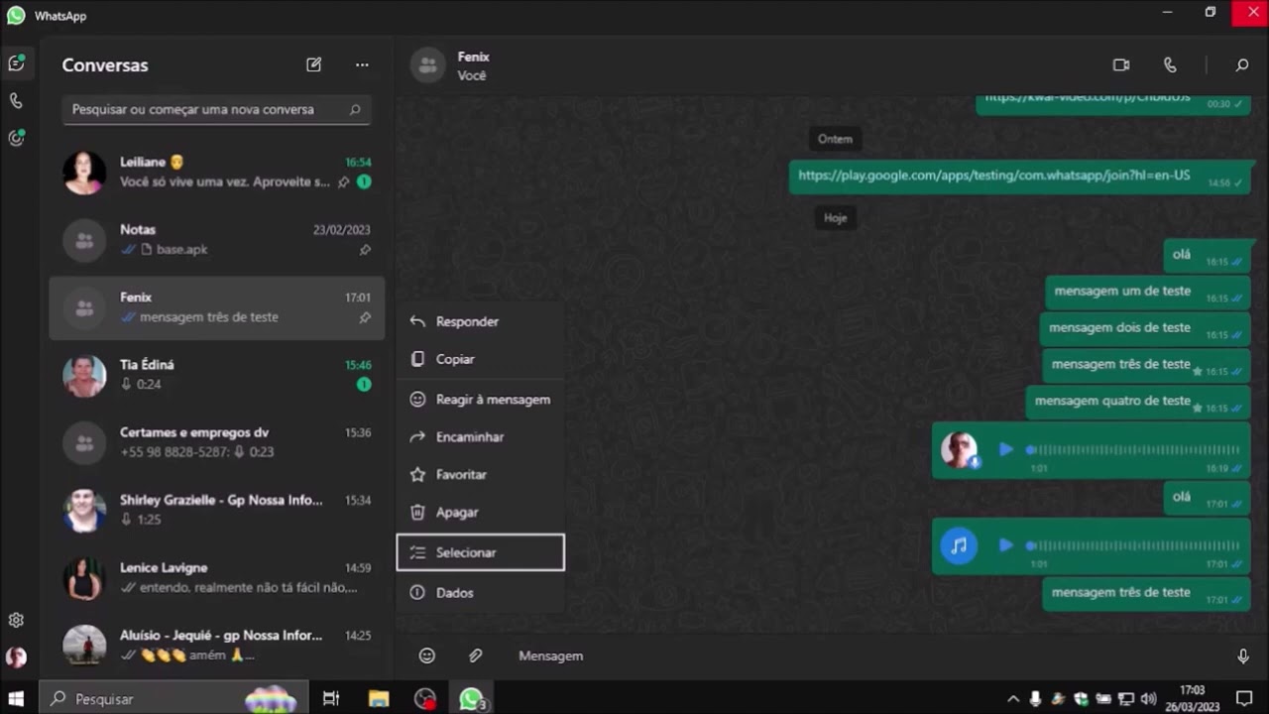The image size is (1269, 714).
Task: Open WhatsApp settings gear
Action: (16, 620)
